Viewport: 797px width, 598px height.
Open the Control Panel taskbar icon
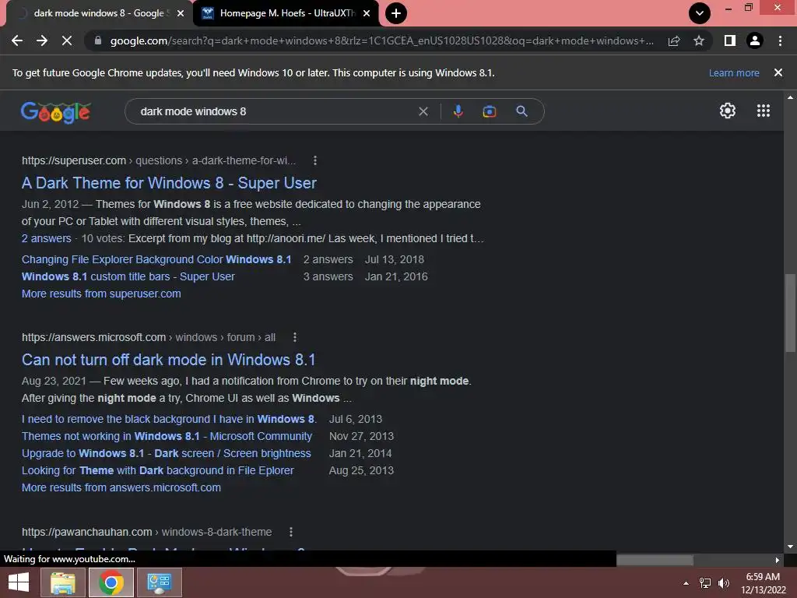[x=160, y=582]
